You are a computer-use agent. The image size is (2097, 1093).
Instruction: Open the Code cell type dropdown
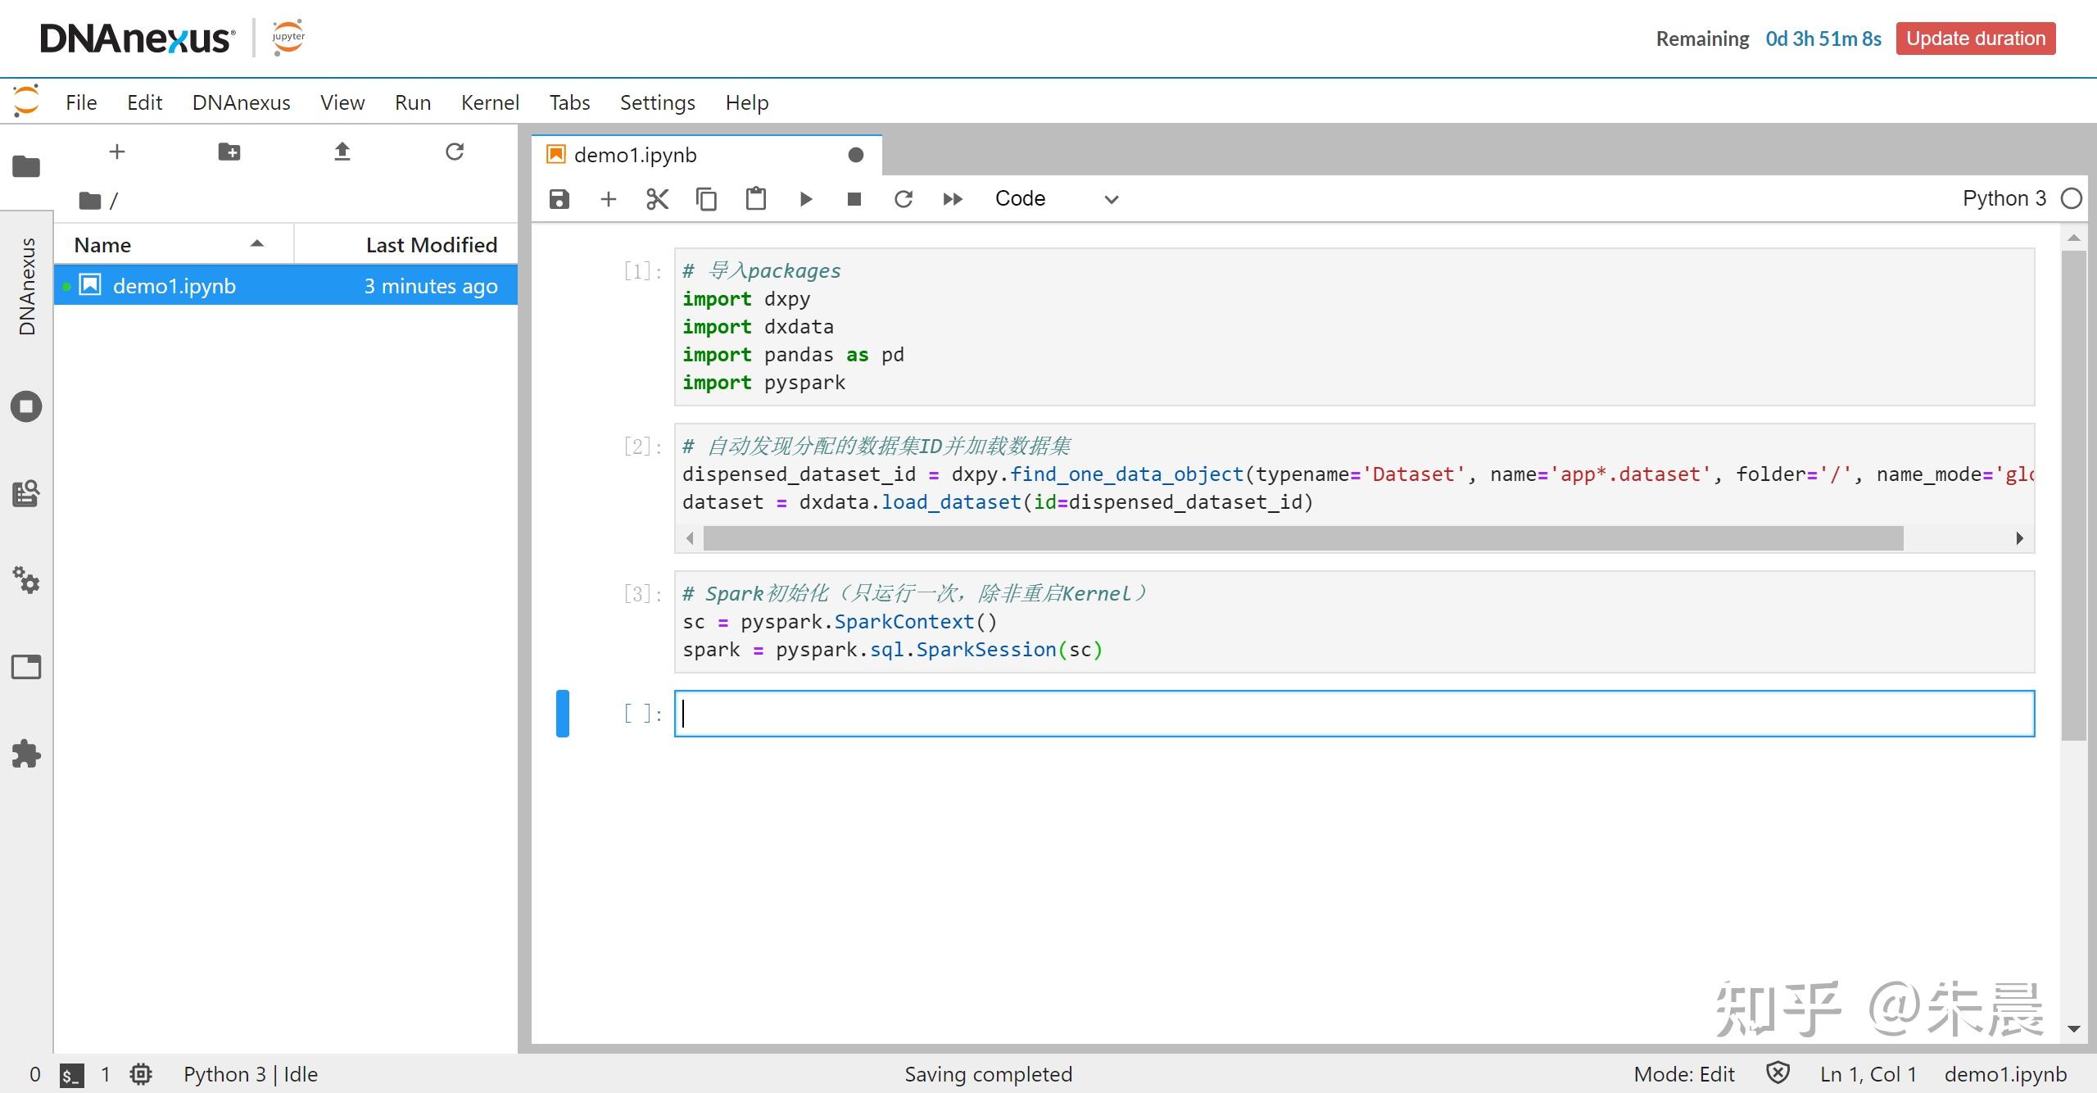tap(1056, 199)
